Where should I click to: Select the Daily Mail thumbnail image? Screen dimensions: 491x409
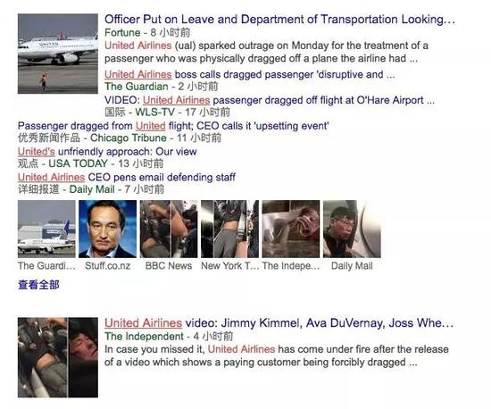pos(352,229)
